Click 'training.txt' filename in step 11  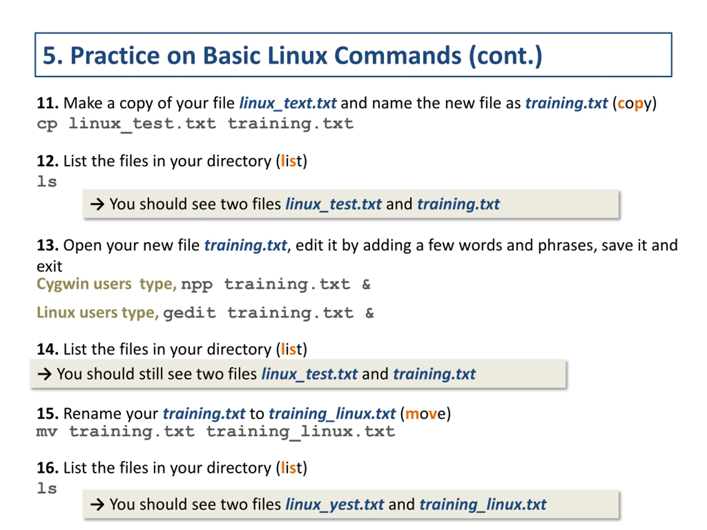pyautogui.click(x=566, y=103)
